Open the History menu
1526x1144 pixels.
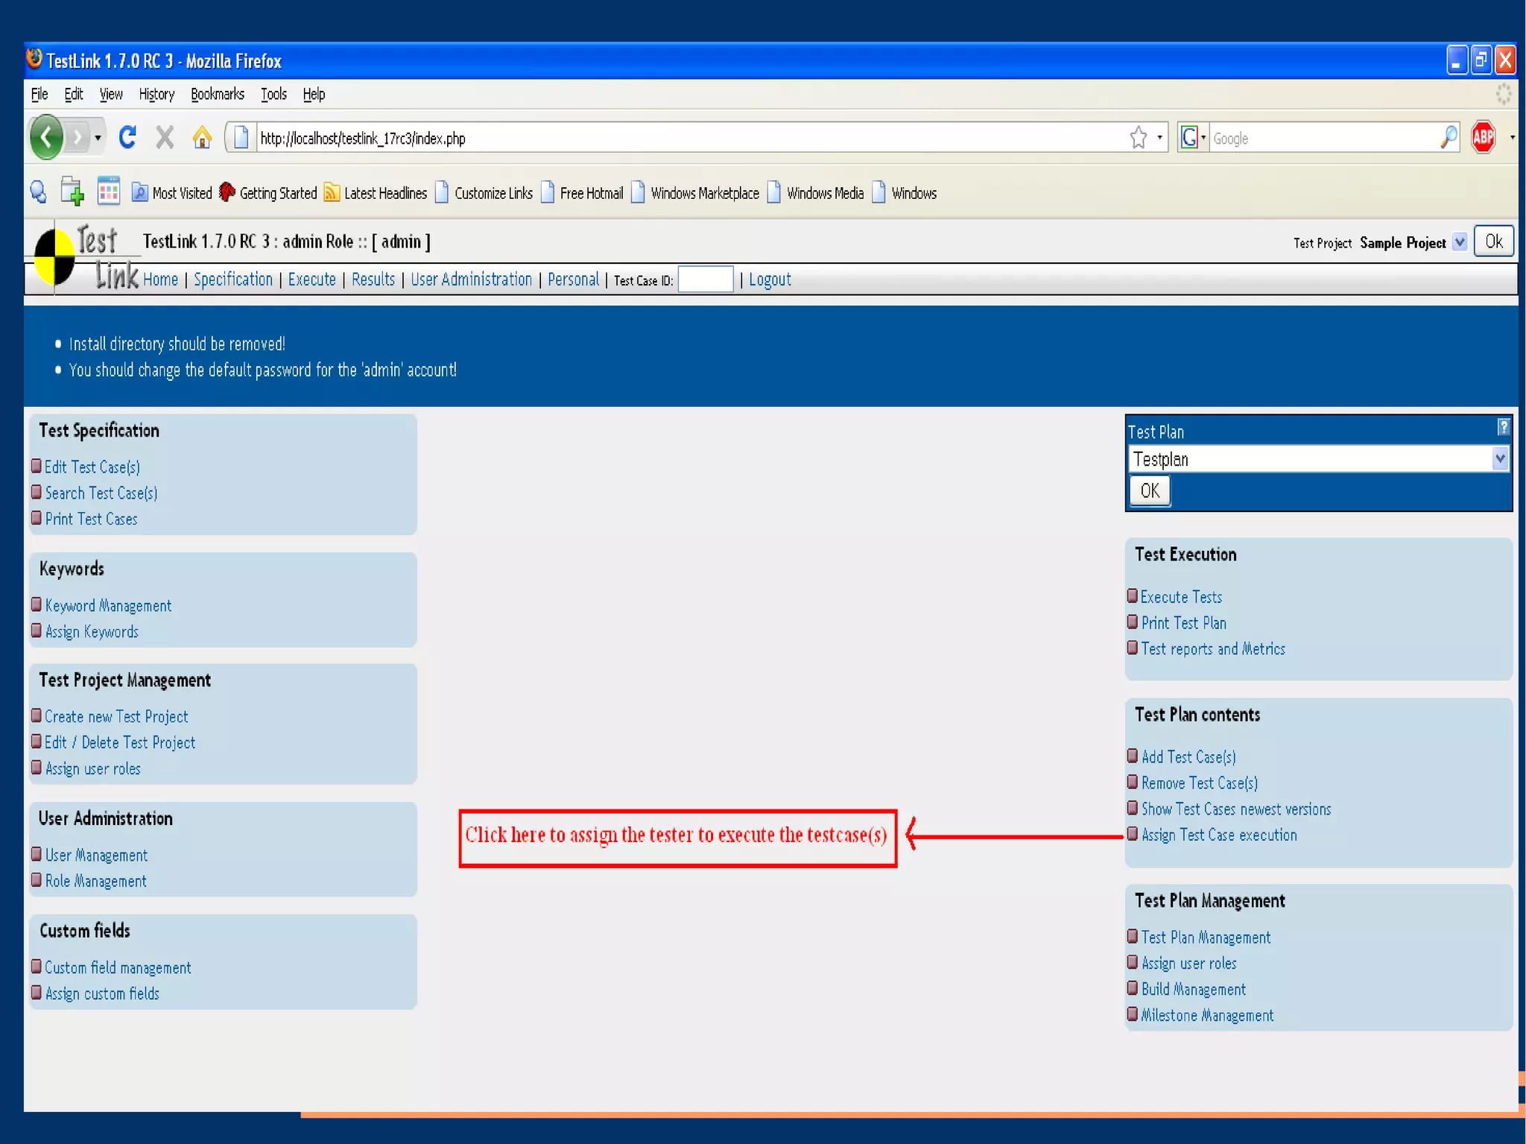pyautogui.click(x=156, y=94)
